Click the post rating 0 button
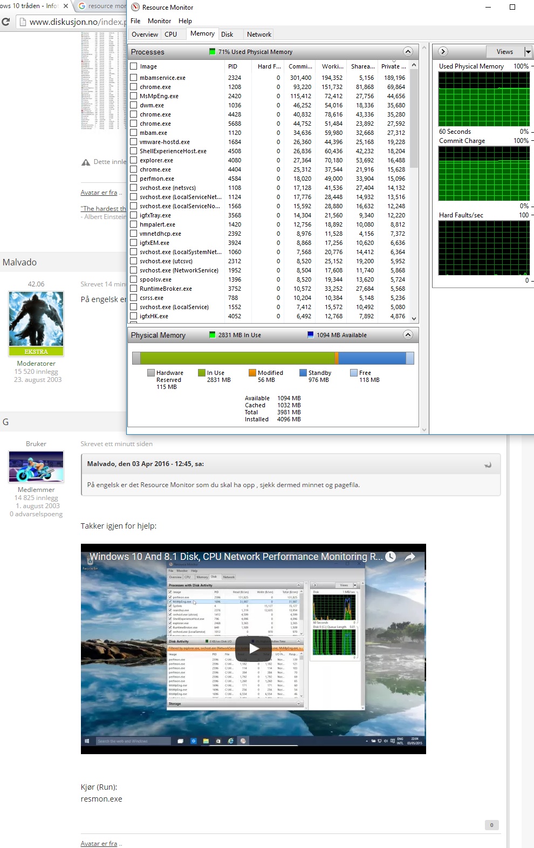534x848 pixels. pos(491,825)
